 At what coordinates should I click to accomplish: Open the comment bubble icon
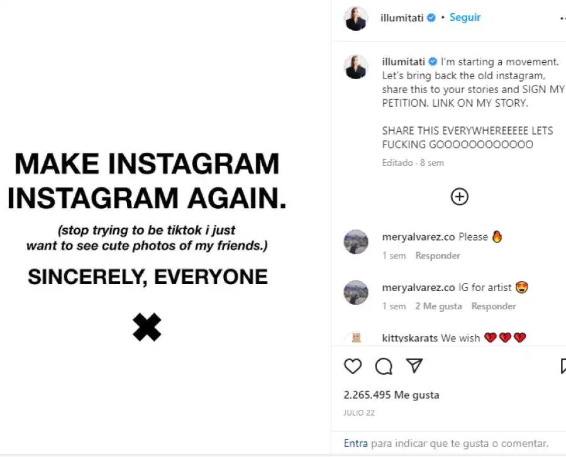tap(384, 366)
